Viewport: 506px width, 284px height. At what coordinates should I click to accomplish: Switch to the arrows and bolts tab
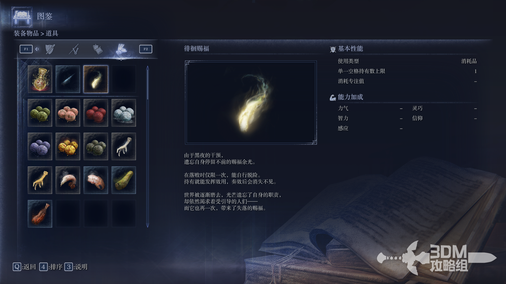74,49
